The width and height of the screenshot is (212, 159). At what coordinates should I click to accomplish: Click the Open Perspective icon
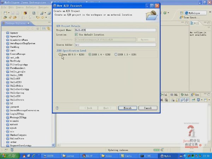click(x=182, y=13)
